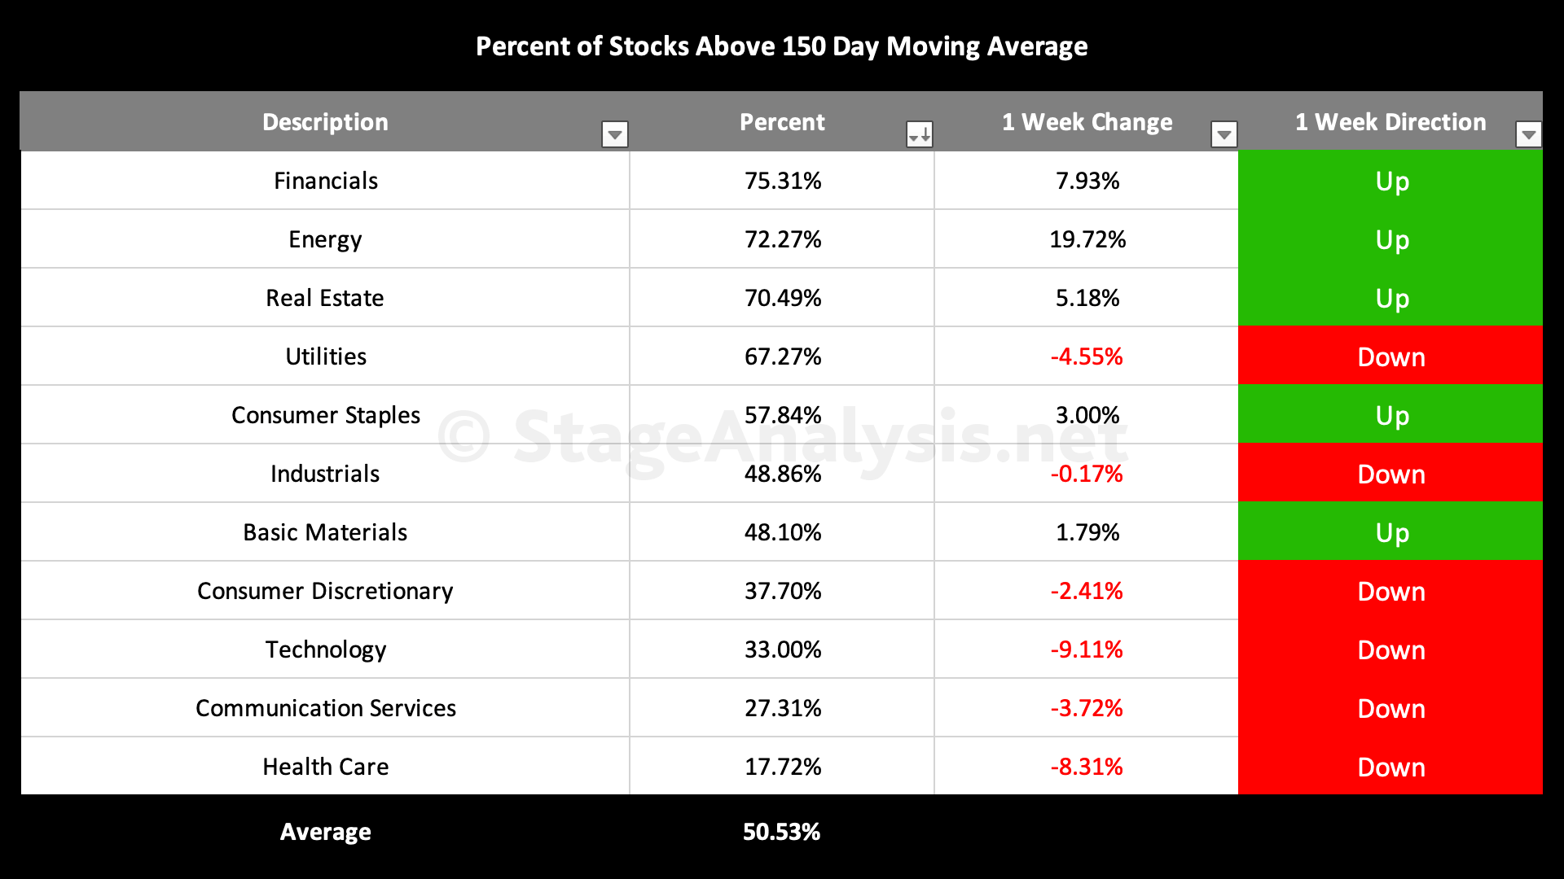
Task: Click the Average value 50.53%
Action: [781, 832]
